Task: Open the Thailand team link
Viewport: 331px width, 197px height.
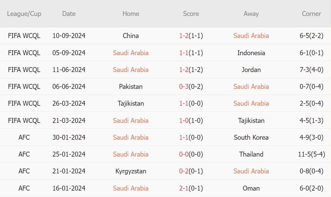Action: pyautogui.click(x=251, y=154)
